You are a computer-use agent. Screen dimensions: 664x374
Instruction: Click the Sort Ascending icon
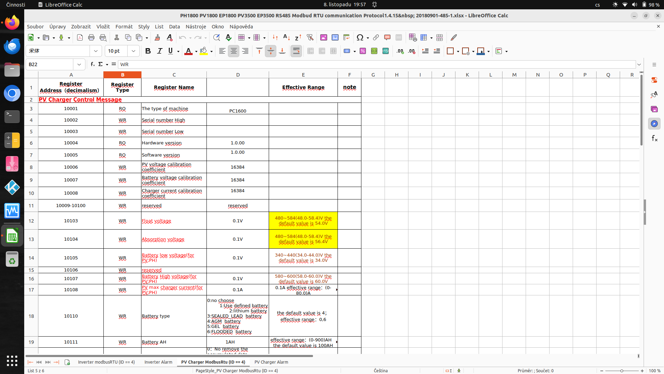(x=286, y=37)
